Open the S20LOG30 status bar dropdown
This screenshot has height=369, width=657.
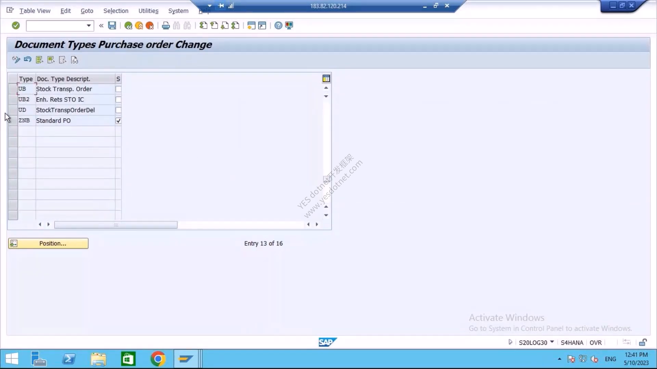click(552, 342)
